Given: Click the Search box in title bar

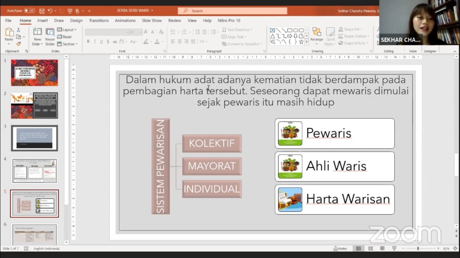Looking at the screenshot, I should click(x=233, y=11).
